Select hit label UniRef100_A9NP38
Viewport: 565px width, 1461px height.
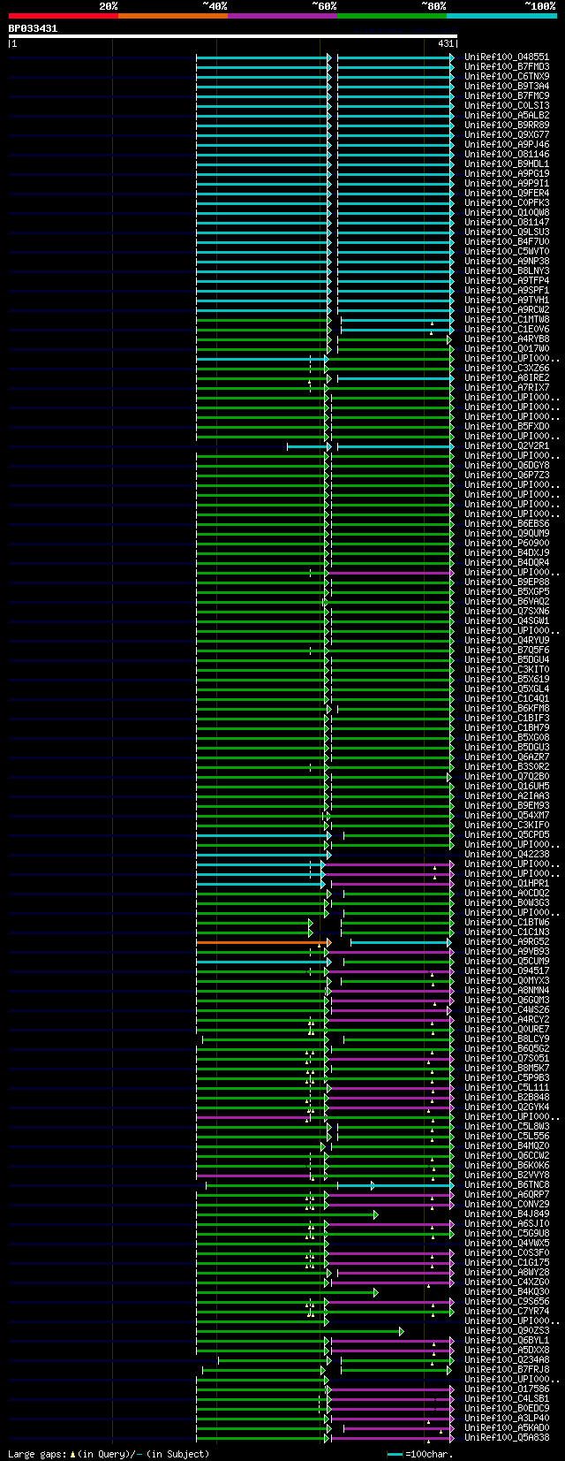coord(507,262)
